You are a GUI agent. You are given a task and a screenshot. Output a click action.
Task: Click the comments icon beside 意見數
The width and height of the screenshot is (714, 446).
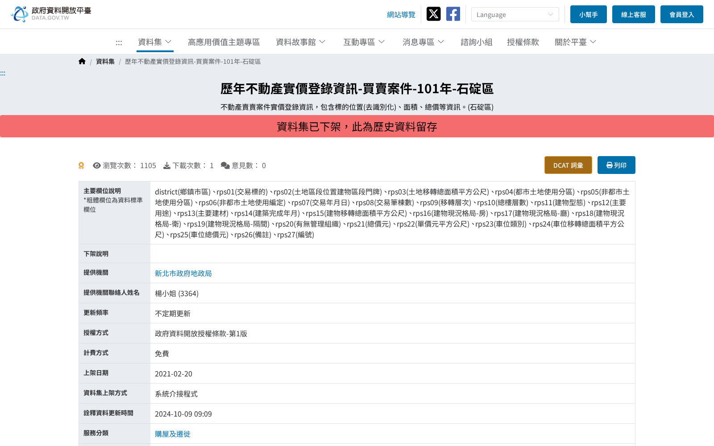225,165
